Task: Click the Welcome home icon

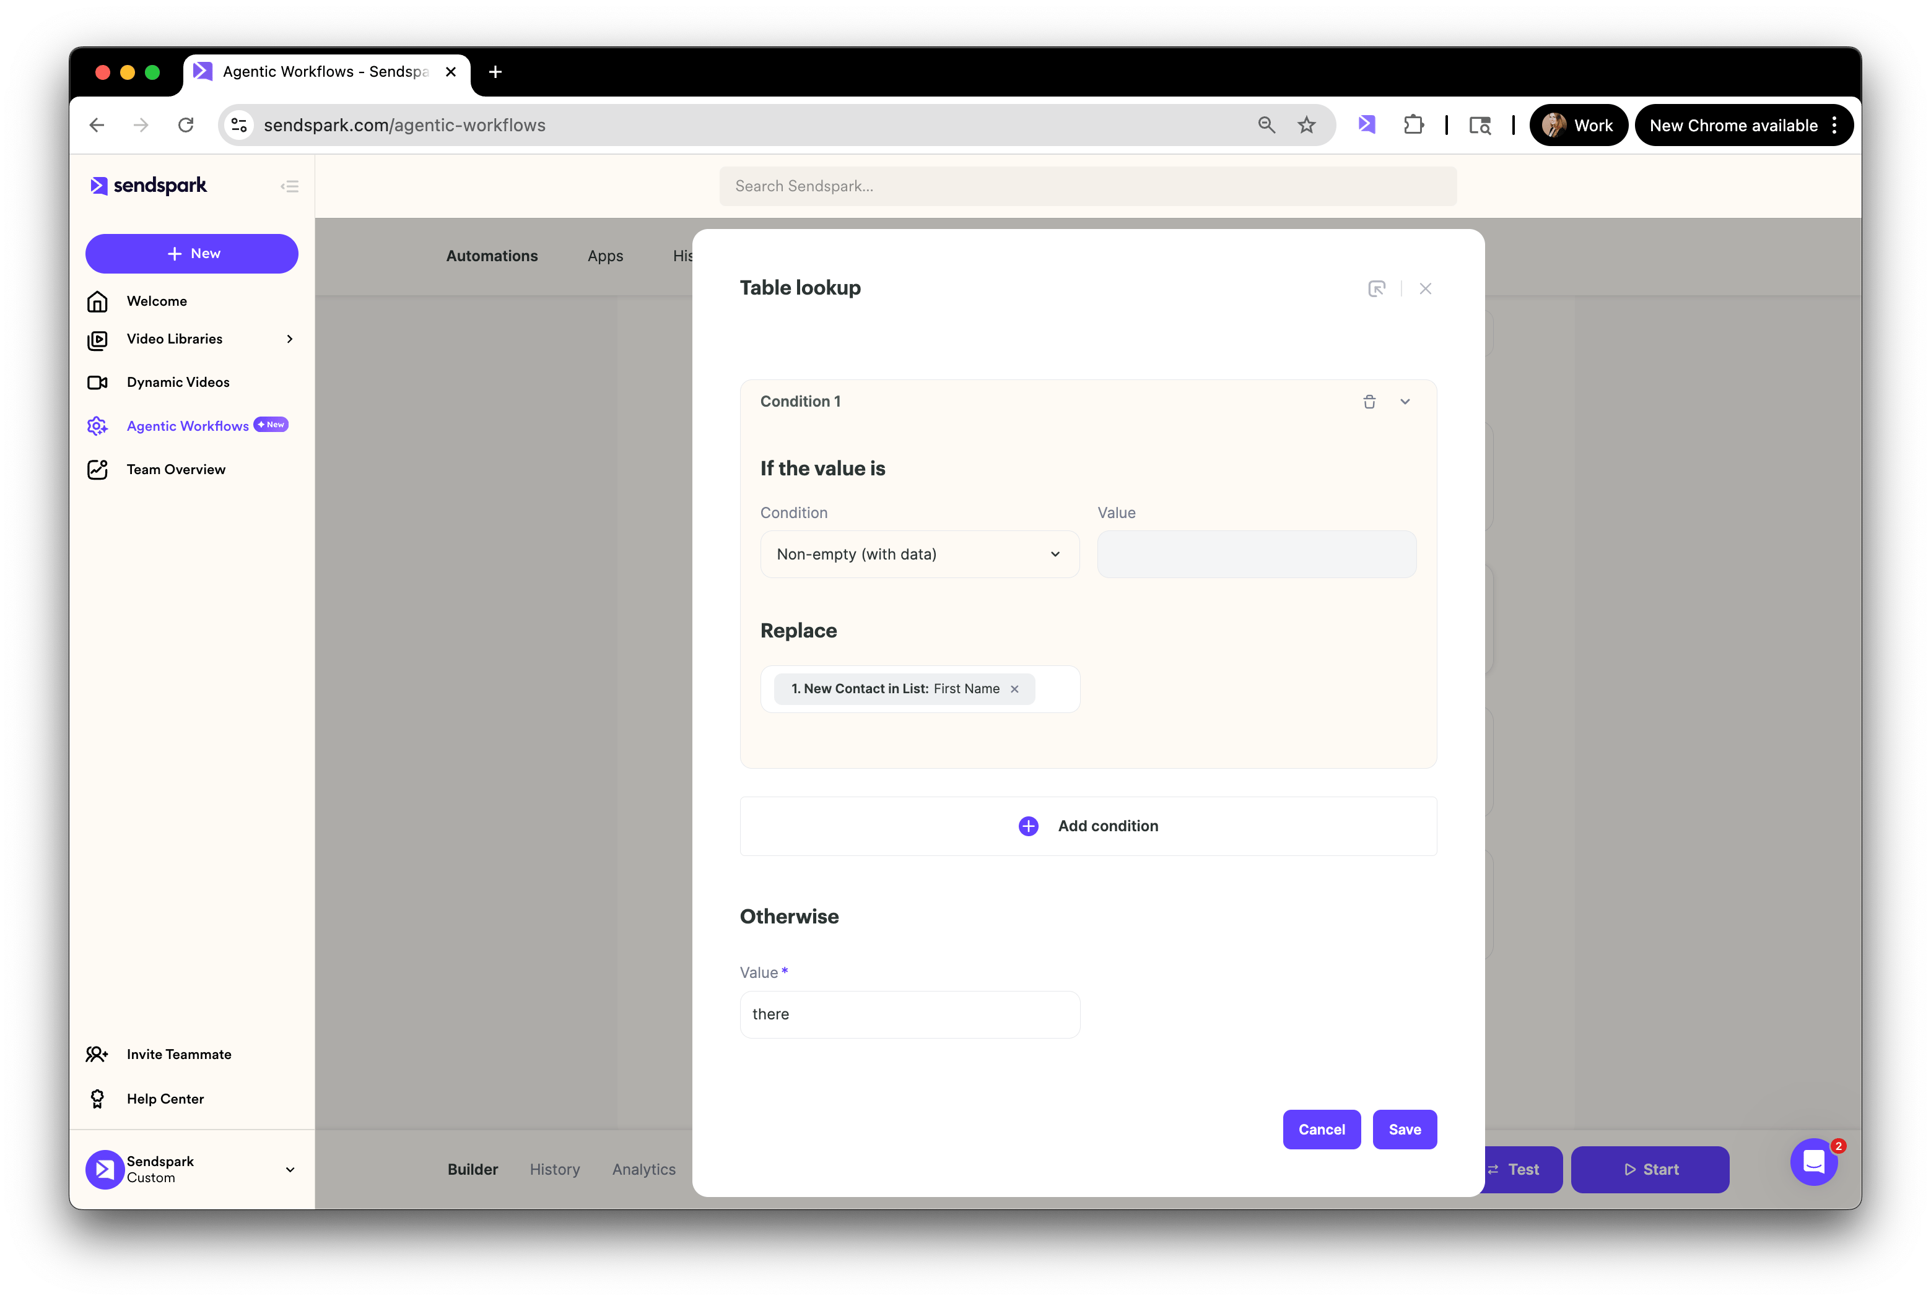Action: click(x=97, y=301)
